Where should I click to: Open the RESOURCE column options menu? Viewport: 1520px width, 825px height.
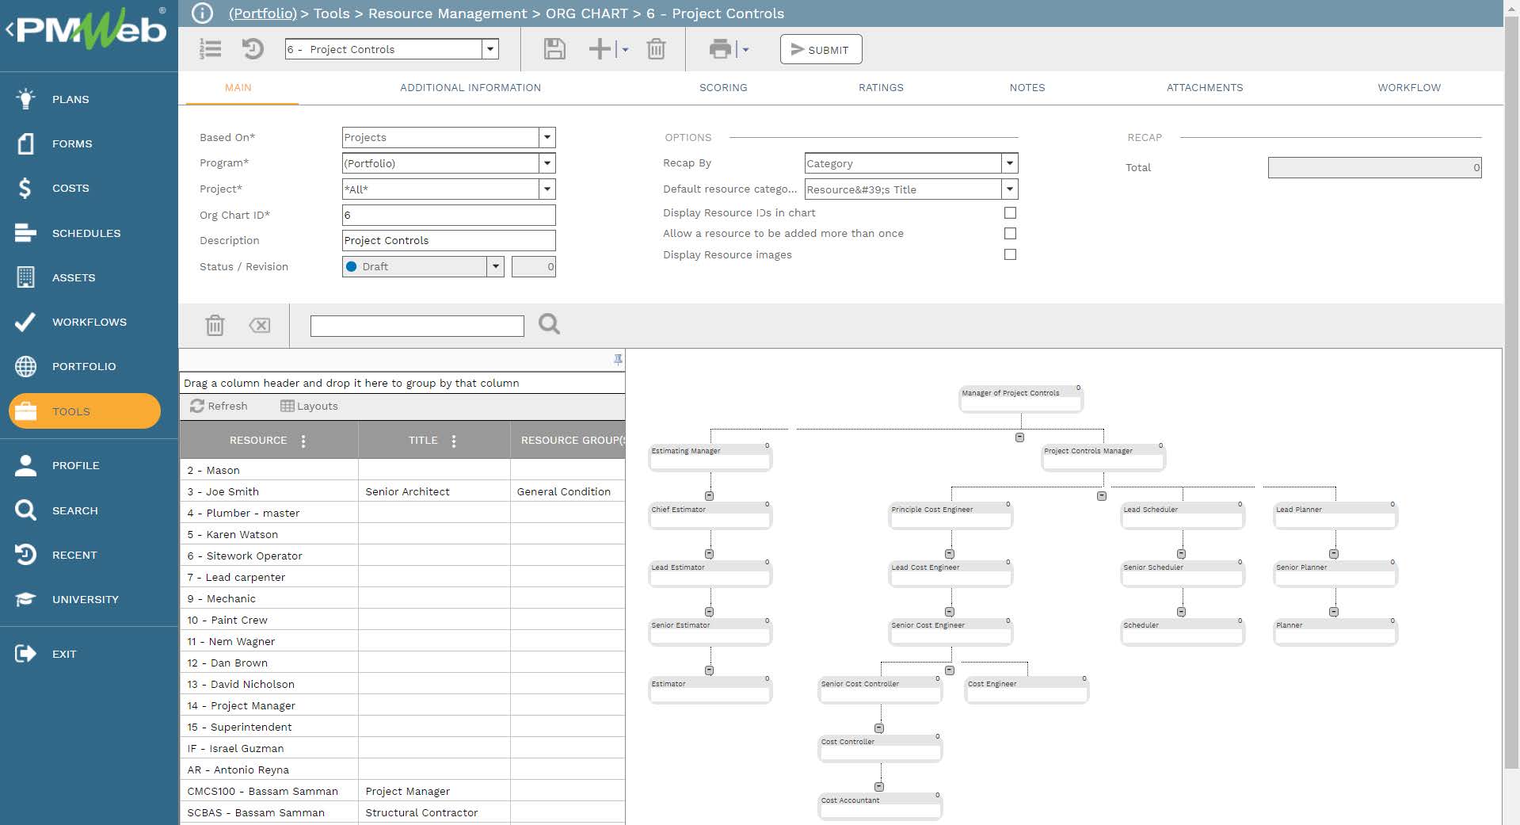(x=303, y=441)
